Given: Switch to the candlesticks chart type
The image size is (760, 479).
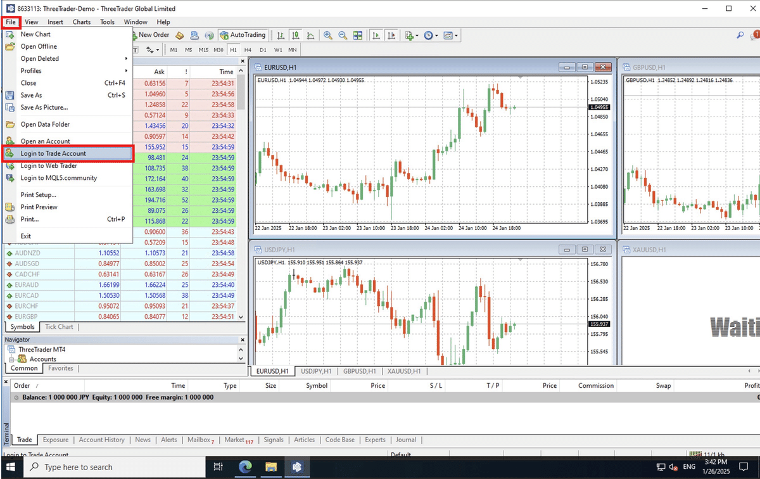Looking at the screenshot, I should coord(296,35).
